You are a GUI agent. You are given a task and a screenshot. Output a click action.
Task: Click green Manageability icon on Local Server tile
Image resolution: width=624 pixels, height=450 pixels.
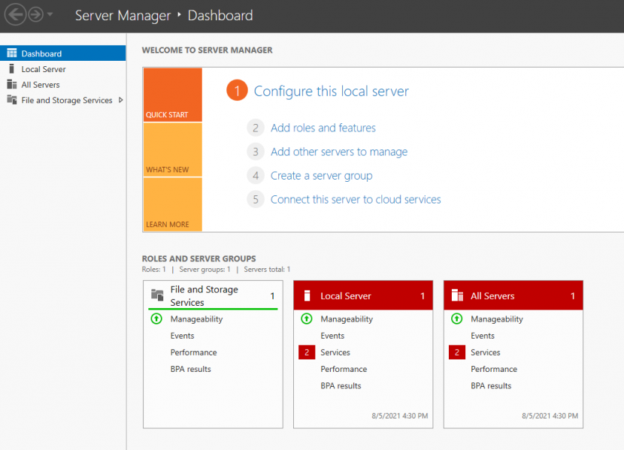(x=307, y=319)
